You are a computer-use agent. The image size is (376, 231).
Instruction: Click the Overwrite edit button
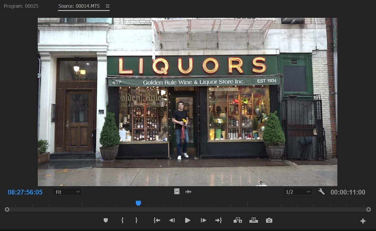pyautogui.click(x=254, y=220)
